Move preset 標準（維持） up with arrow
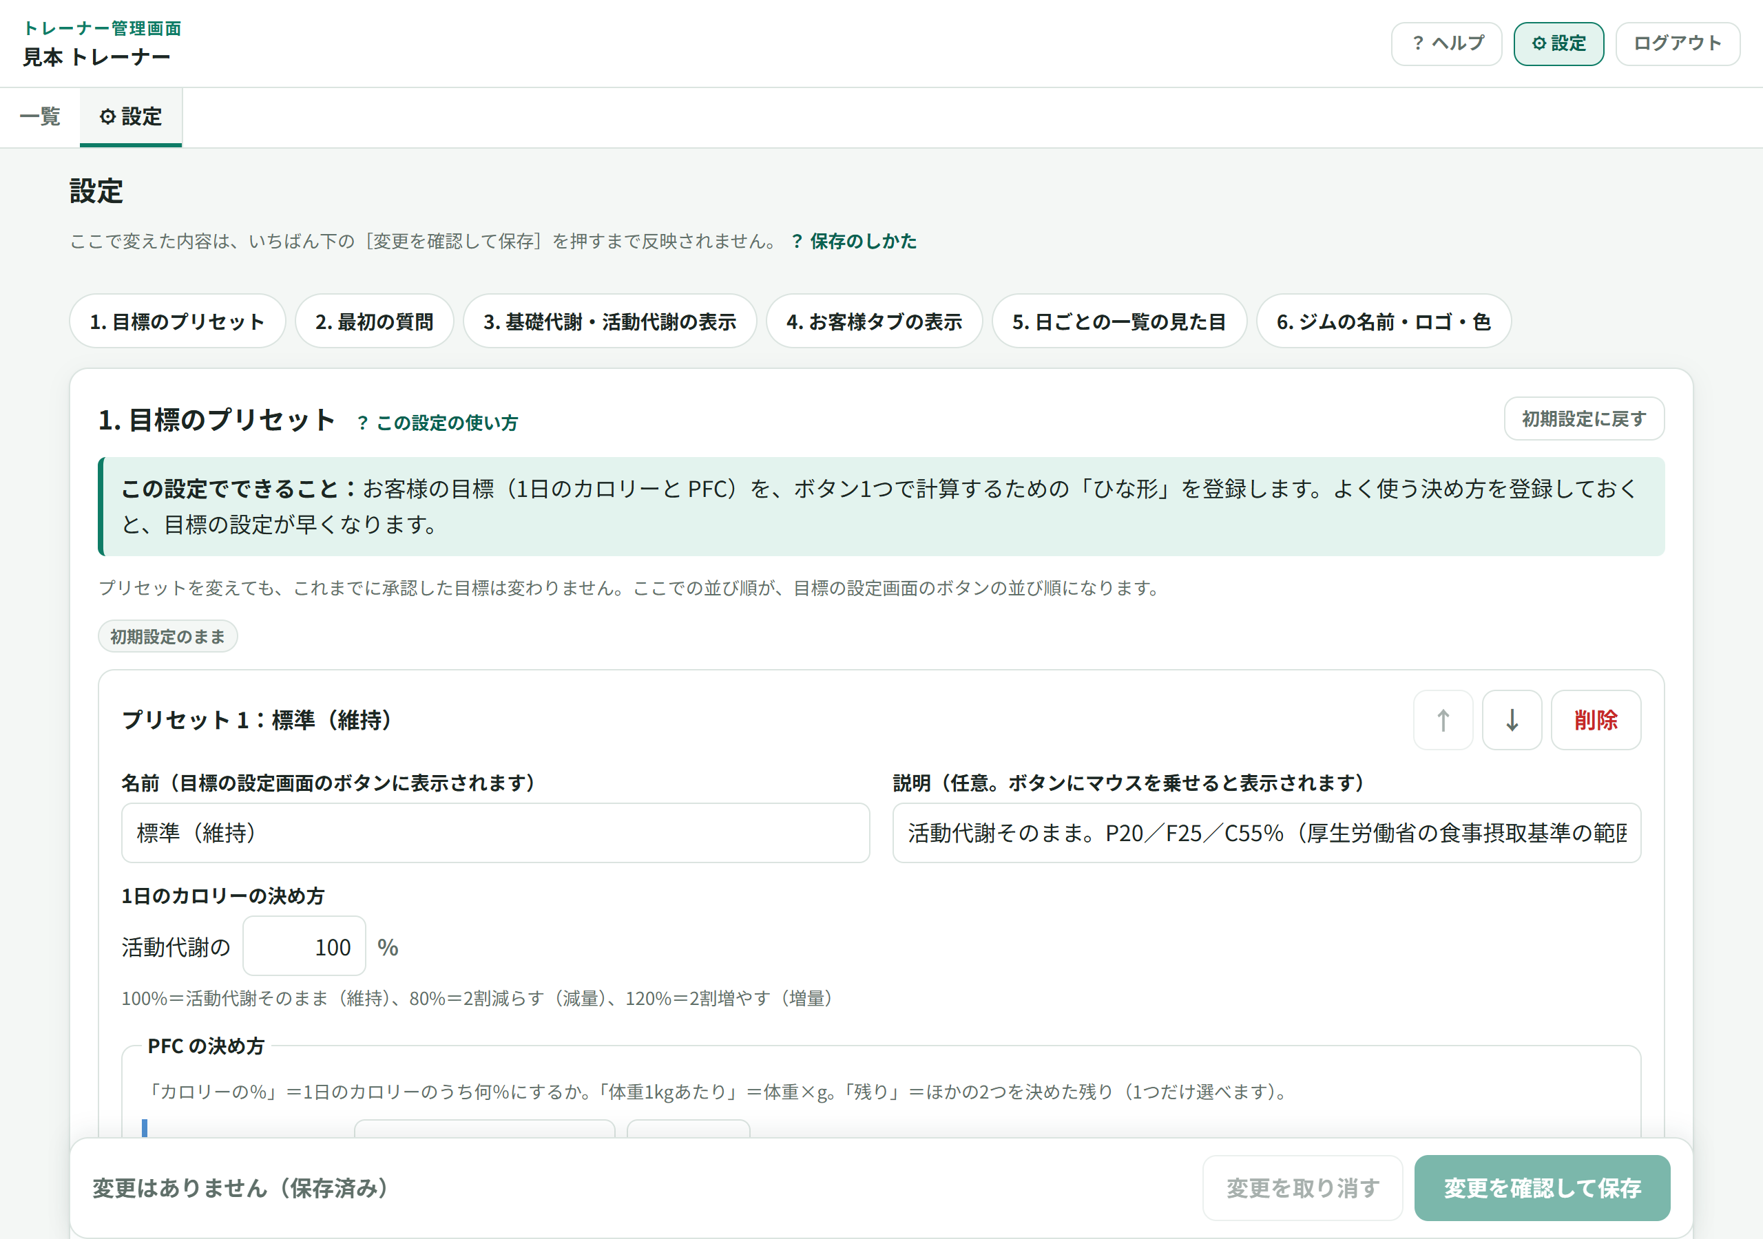The image size is (1763, 1239). click(x=1443, y=719)
